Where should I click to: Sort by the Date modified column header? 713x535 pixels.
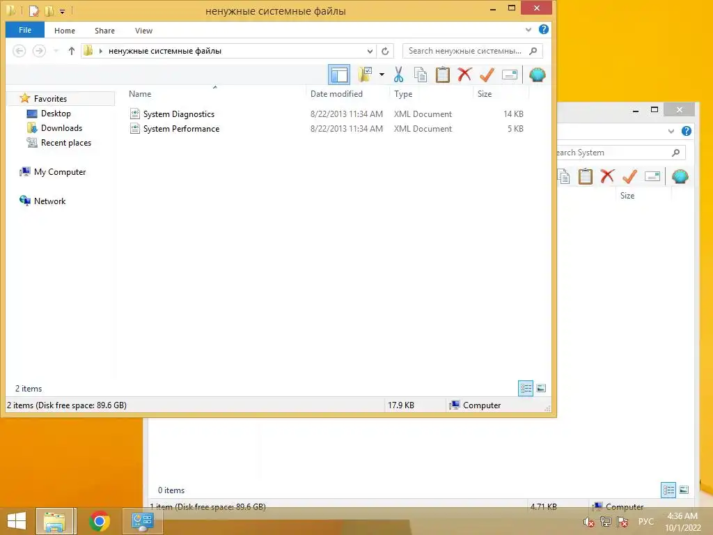(336, 94)
